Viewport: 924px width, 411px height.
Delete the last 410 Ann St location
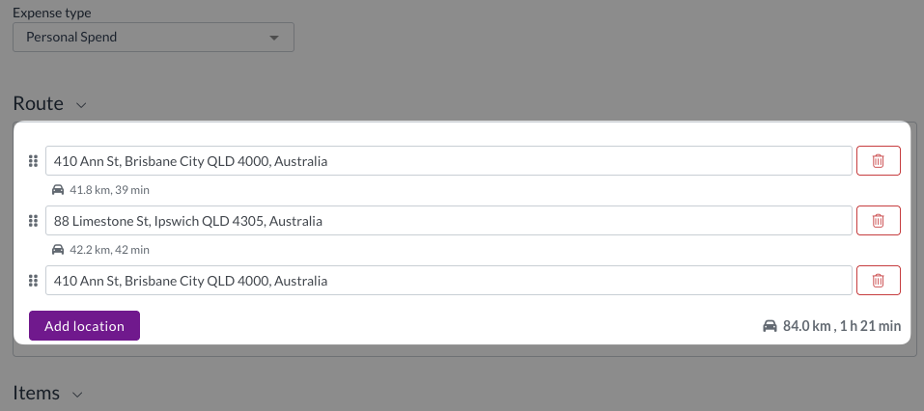(x=878, y=281)
